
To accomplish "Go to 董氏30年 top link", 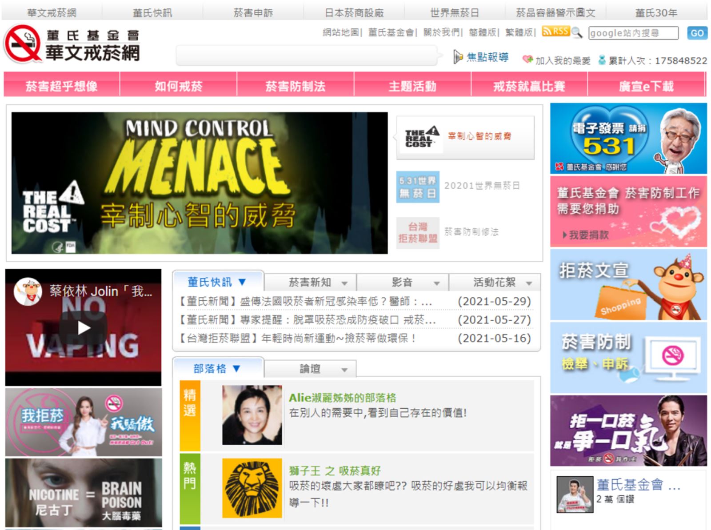I will (656, 12).
